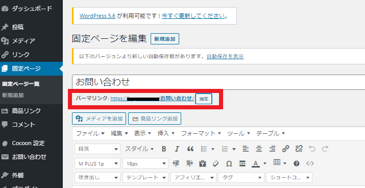Open M PLUS 1p font dropdown
Viewport: 365px width, 188px height.
[x=98, y=163]
